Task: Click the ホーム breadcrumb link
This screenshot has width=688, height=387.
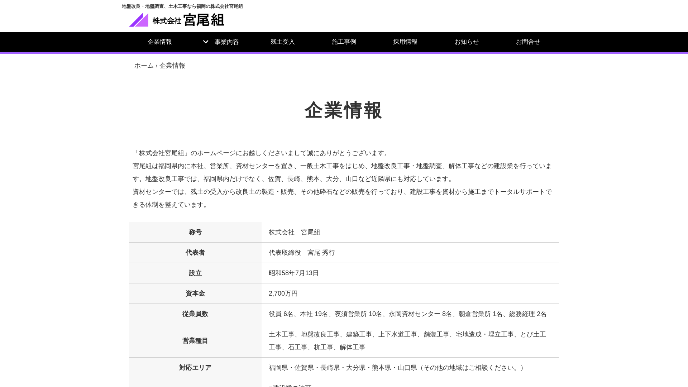Action: (143, 66)
